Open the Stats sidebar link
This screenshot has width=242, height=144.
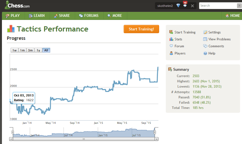pos(178,39)
